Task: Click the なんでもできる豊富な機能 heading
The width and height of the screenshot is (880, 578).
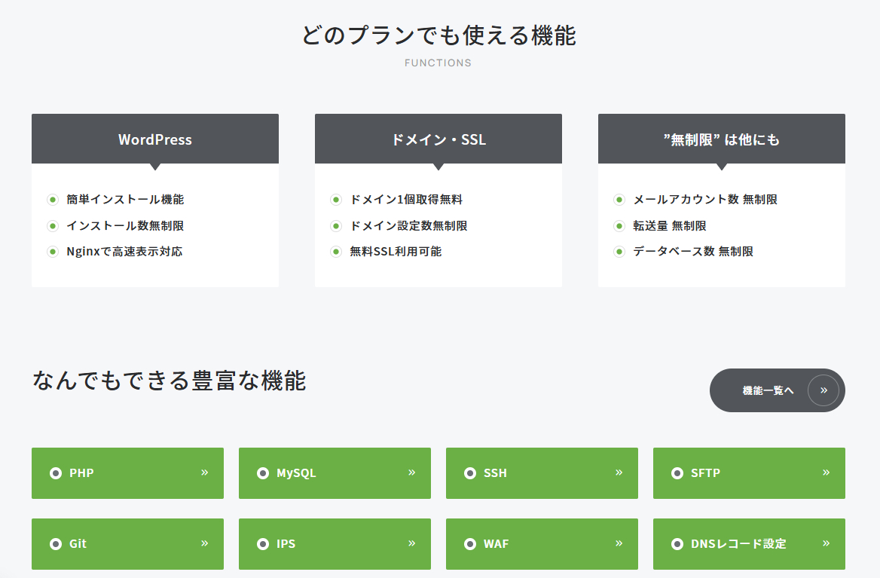Action: point(169,381)
